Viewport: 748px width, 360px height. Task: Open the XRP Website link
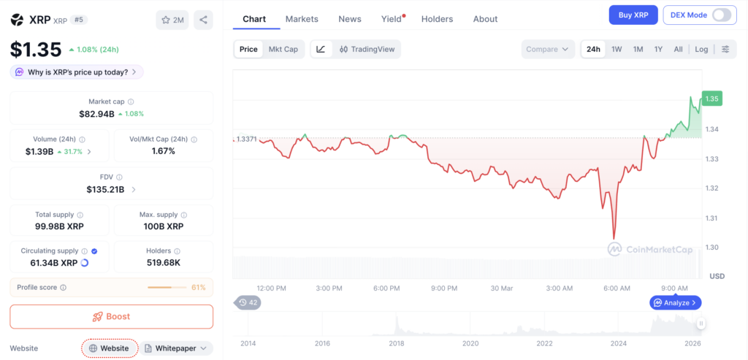110,348
